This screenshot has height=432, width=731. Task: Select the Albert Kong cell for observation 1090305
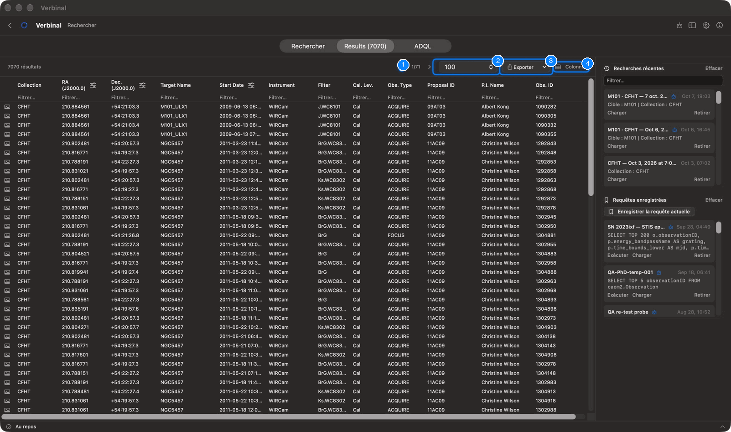[495, 116]
